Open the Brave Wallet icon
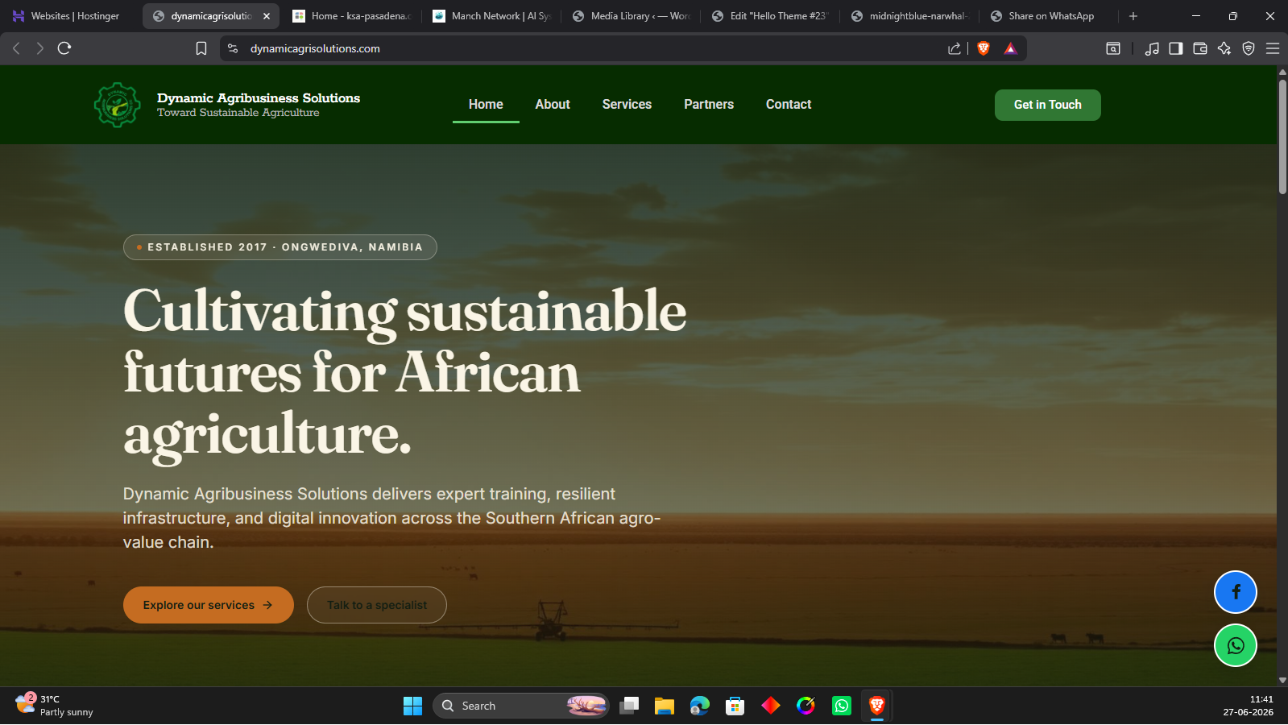This screenshot has height=725, width=1288. coord(1200,48)
